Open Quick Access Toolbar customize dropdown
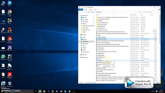This screenshot has width=165, height=93. pos(86,7)
